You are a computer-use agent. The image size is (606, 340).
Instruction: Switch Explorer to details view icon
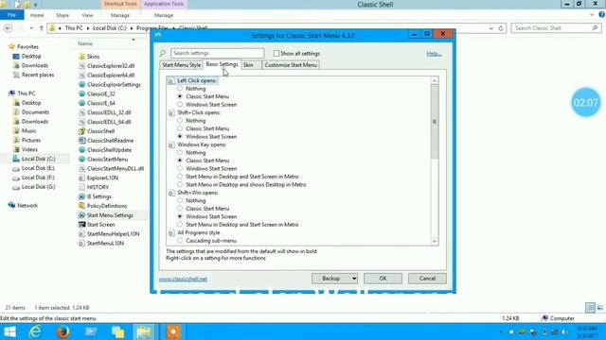590,307
